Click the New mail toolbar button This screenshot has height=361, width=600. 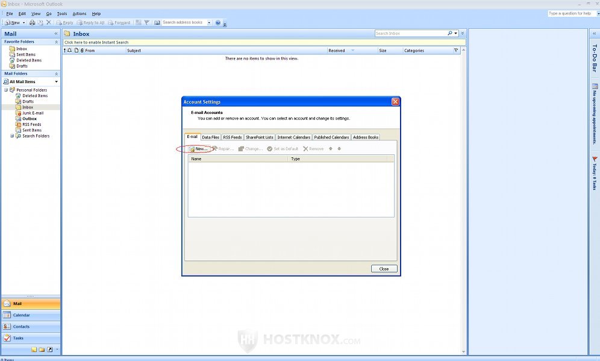click(x=13, y=22)
